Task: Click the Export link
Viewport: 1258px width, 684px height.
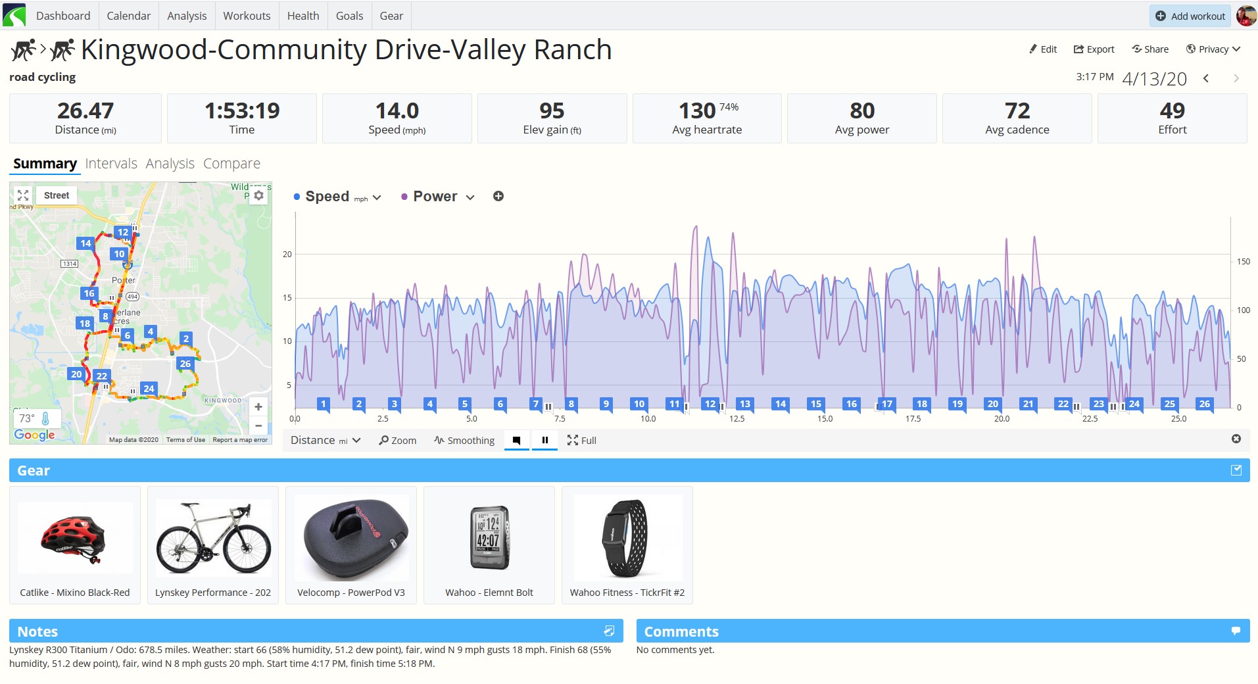Action: (1094, 49)
